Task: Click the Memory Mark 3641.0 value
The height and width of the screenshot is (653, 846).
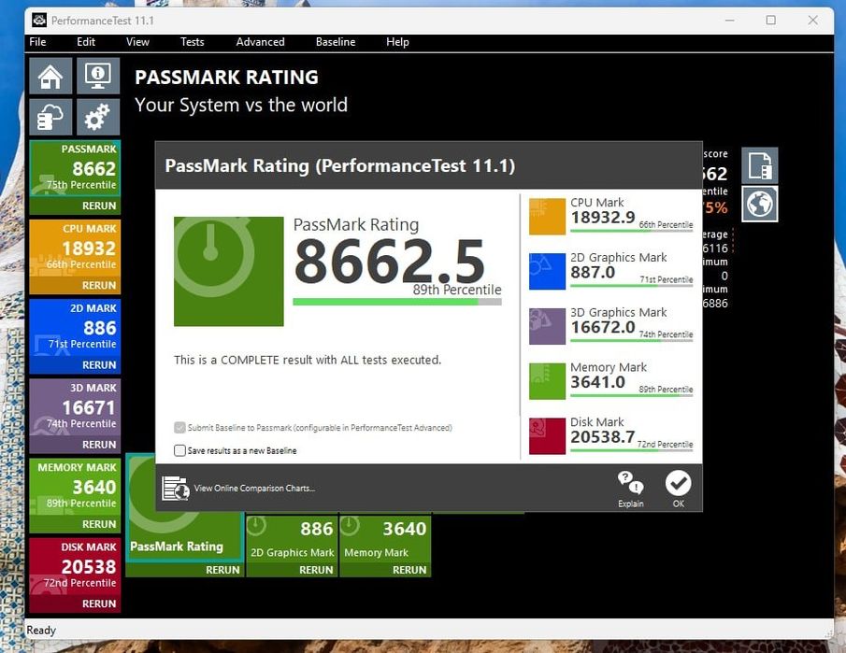Action: 597,382
